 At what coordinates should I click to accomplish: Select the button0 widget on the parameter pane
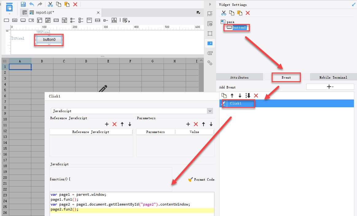[49, 40]
